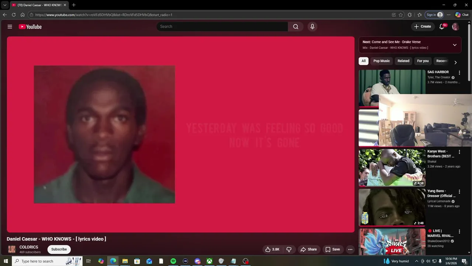Image resolution: width=472 pixels, height=266 pixels.
Task: Select the For you filter chip
Action: click(x=423, y=61)
